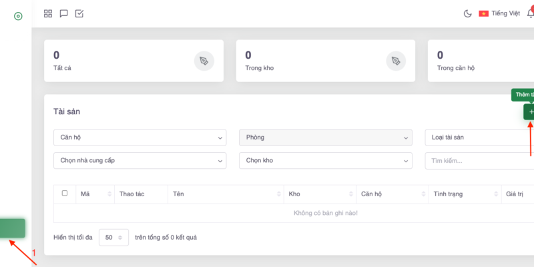Open the Căn hộ dropdown filter
The height and width of the screenshot is (267, 534).
click(140, 138)
